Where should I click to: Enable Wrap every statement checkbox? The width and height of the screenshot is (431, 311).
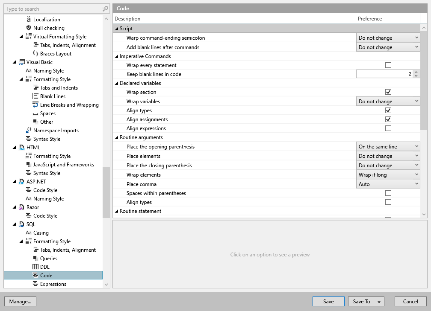pyautogui.click(x=388, y=65)
